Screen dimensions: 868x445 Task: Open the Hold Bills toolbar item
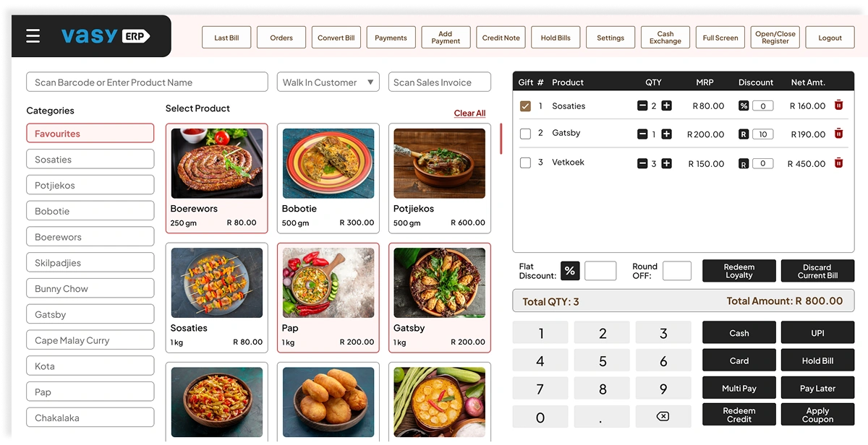point(556,38)
